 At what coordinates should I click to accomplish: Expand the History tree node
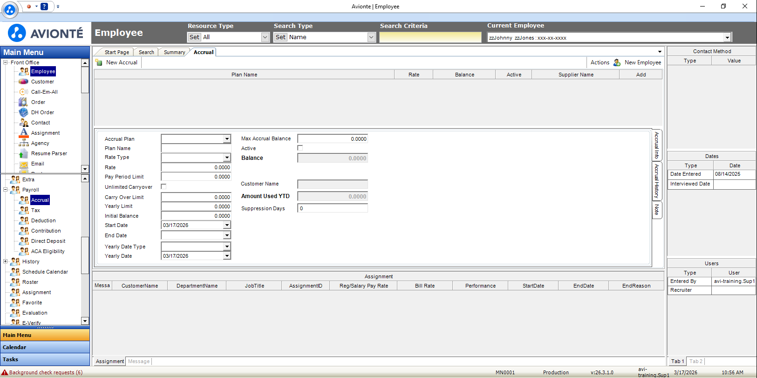click(x=6, y=261)
